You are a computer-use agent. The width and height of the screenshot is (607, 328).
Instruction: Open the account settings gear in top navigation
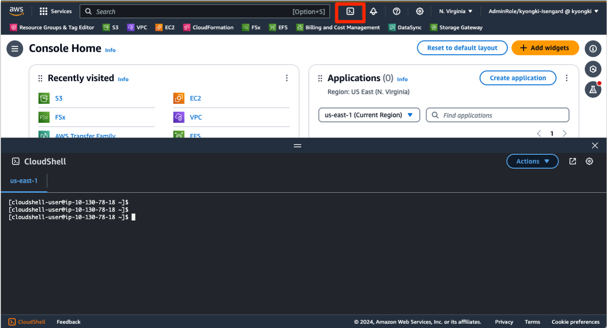click(x=420, y=11)
